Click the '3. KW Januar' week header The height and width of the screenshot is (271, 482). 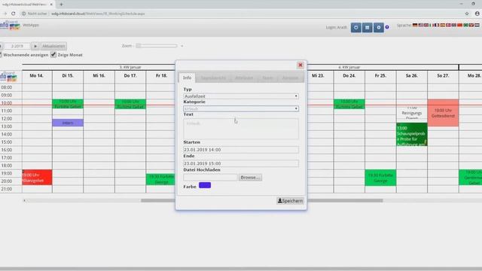coord(130,67)
